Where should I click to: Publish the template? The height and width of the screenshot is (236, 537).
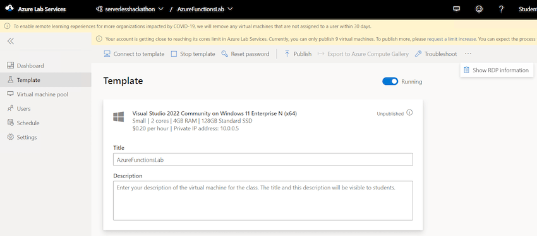point(298,54)
